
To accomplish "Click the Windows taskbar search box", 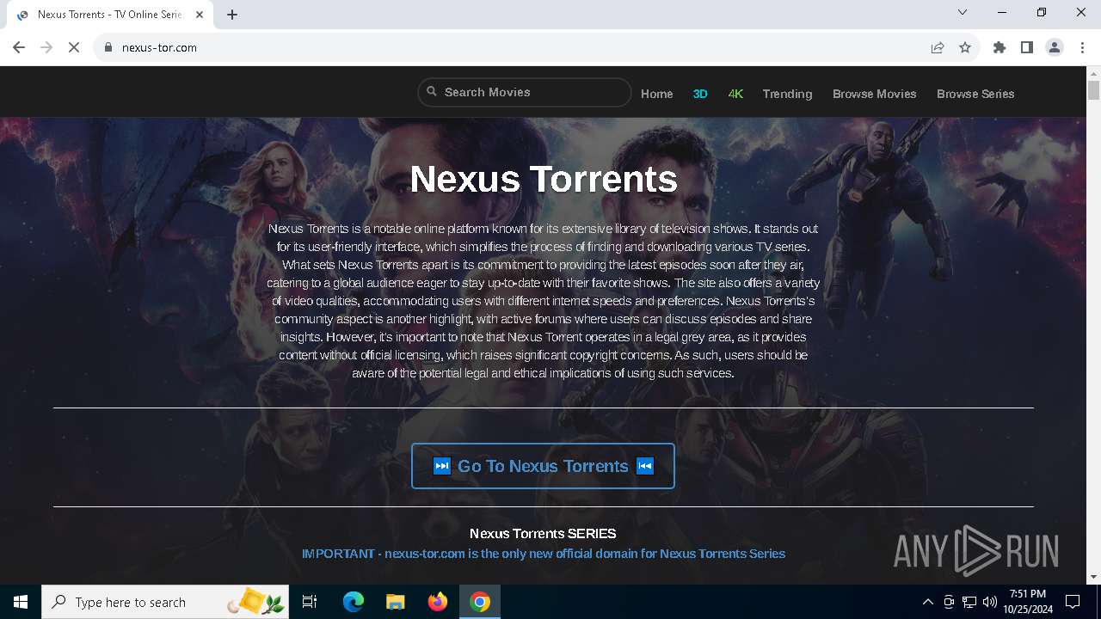I will pyautogui.click(x=166, y=602).
